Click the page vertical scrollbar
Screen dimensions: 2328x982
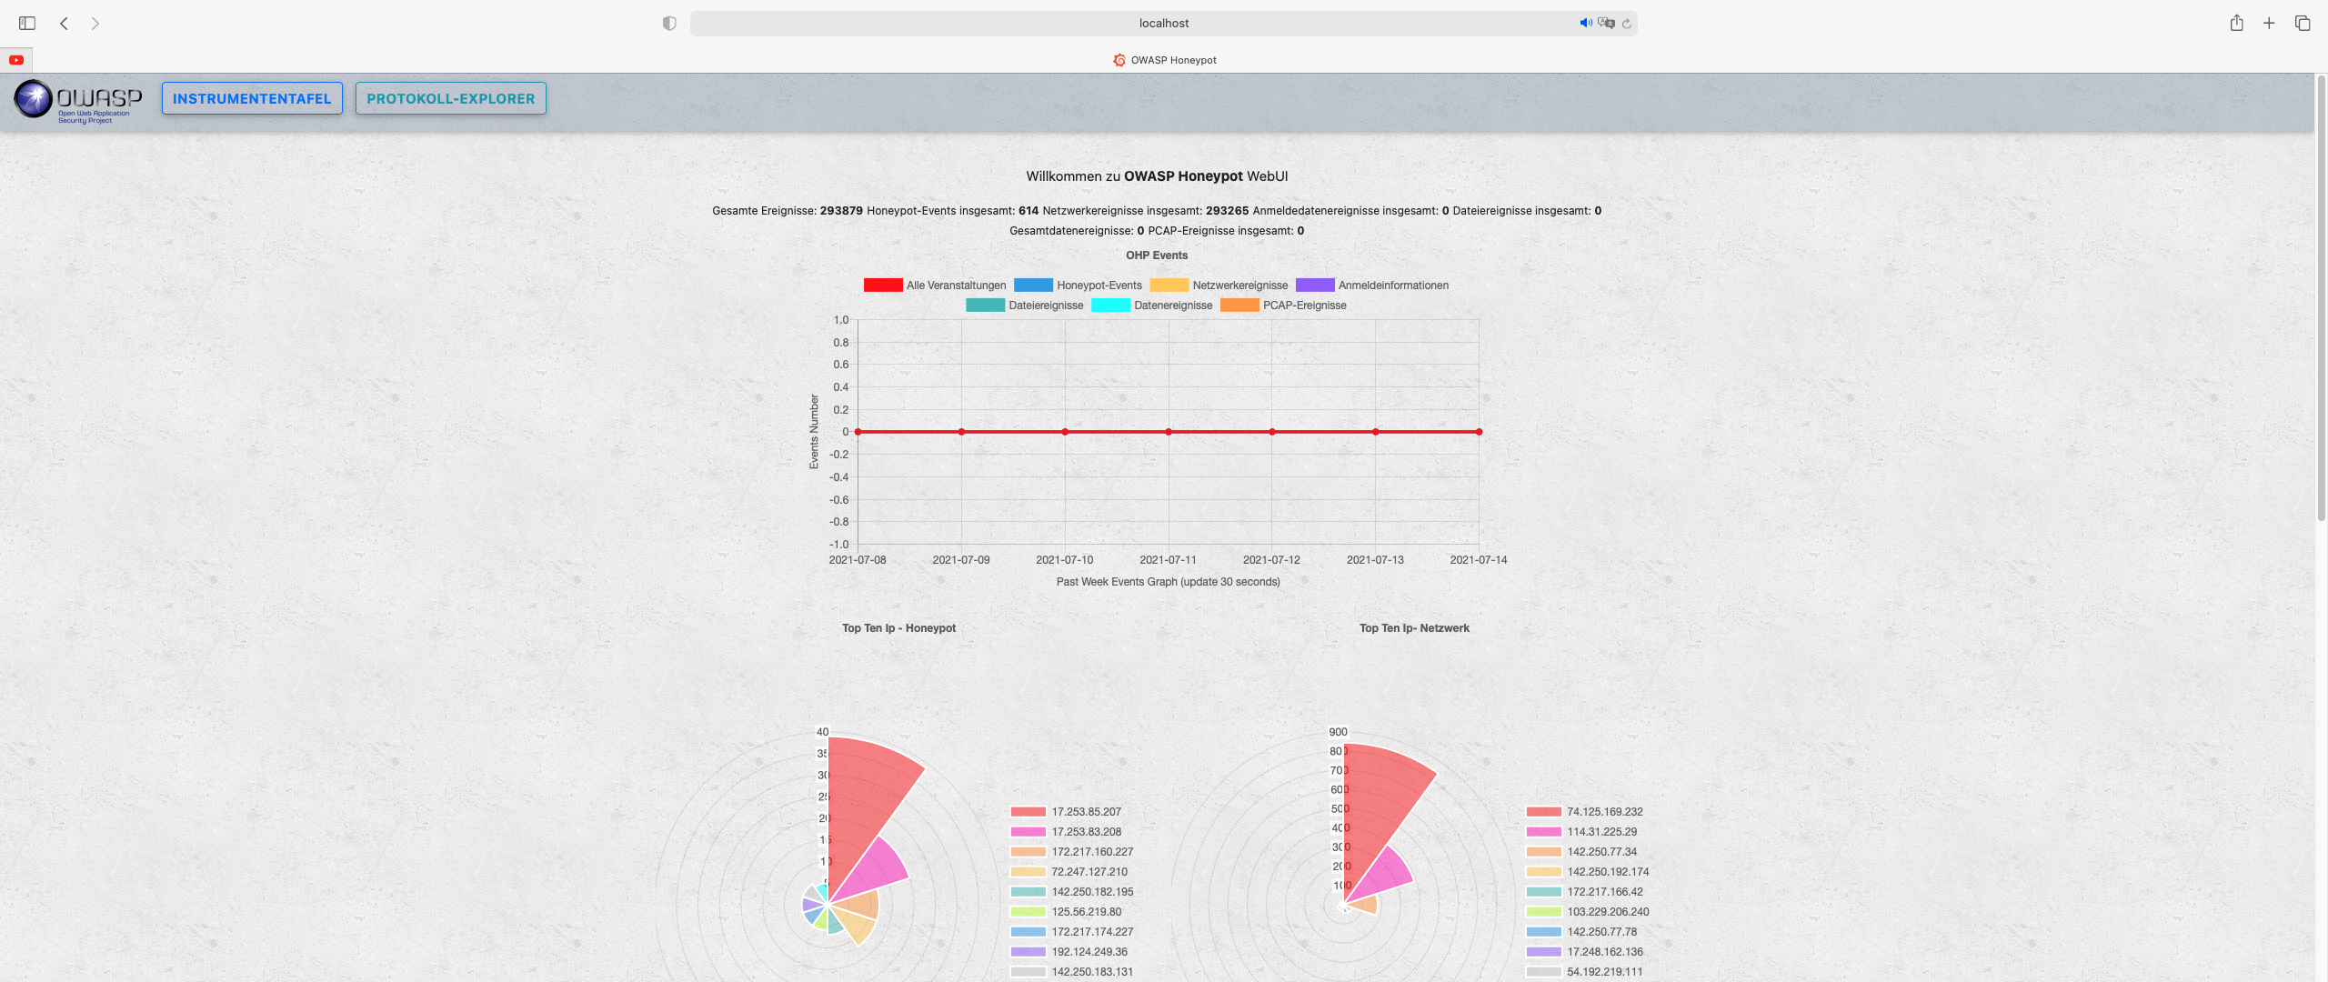click(x=2321, y=300)
